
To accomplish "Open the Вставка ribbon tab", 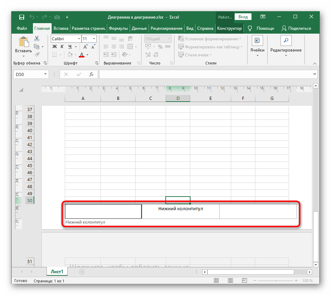I will point(61,28).
